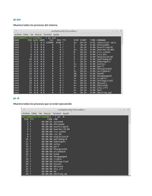Click VSZ value '119980' in ps aux
This screenshot has height=196, width=152.
(x=49, y=43)
